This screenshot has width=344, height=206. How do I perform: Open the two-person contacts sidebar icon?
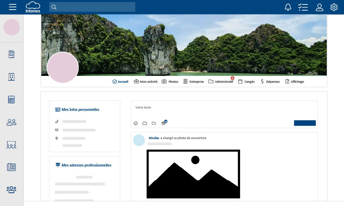[x=12, y=122]
